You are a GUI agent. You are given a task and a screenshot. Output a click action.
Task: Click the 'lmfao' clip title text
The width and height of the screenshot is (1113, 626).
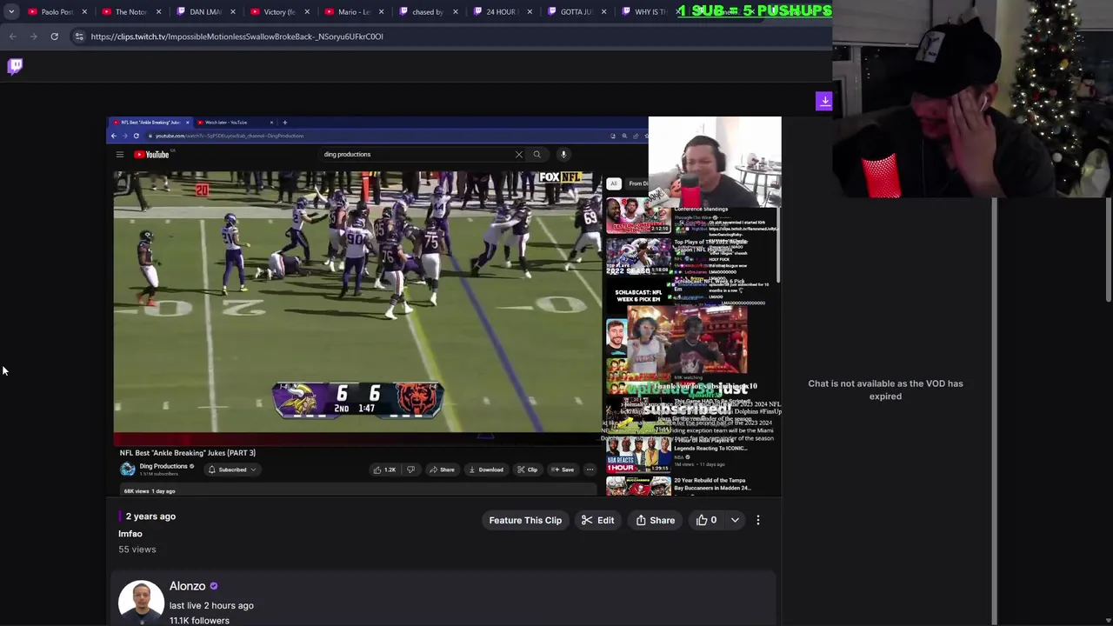[130, 534]
